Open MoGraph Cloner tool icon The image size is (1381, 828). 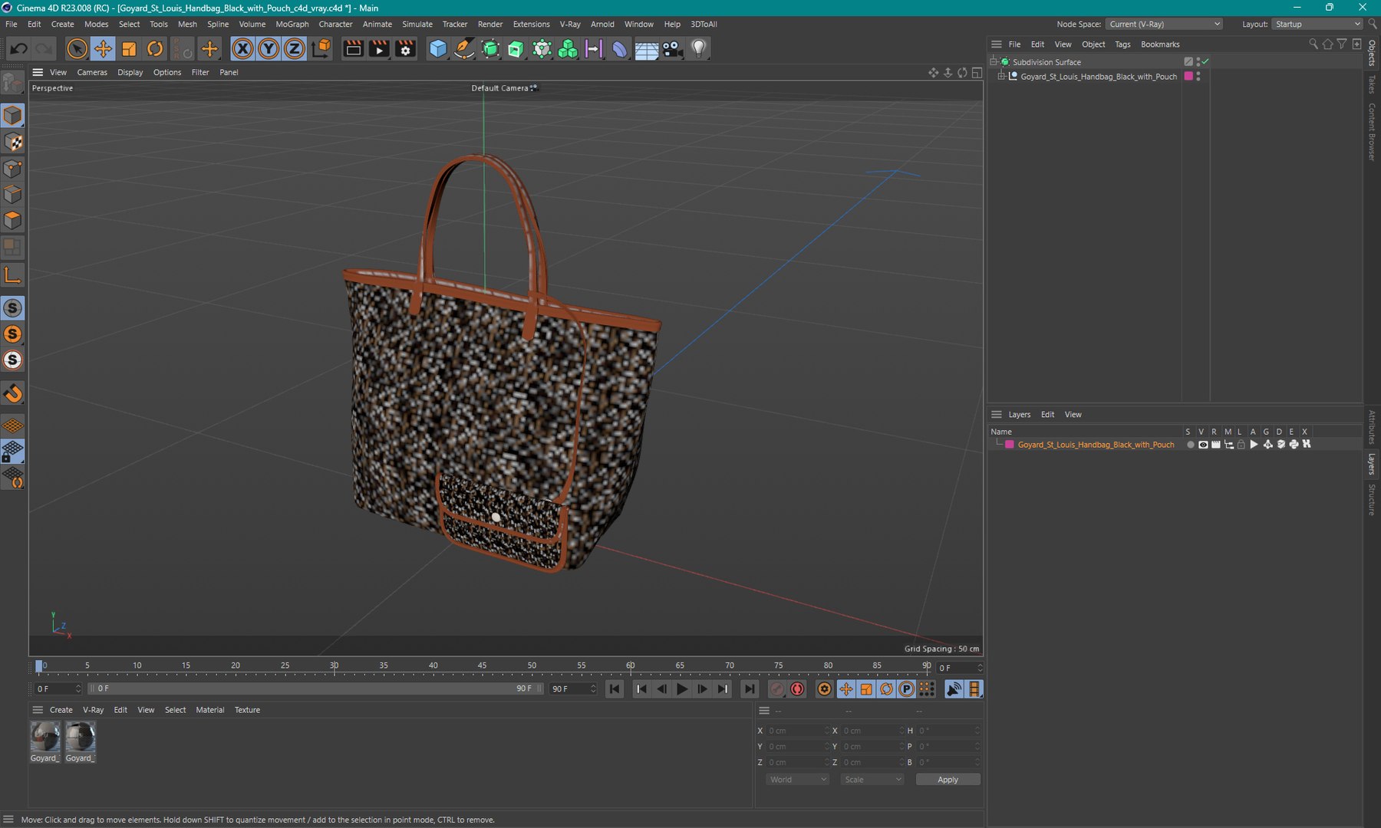(568, 49)
